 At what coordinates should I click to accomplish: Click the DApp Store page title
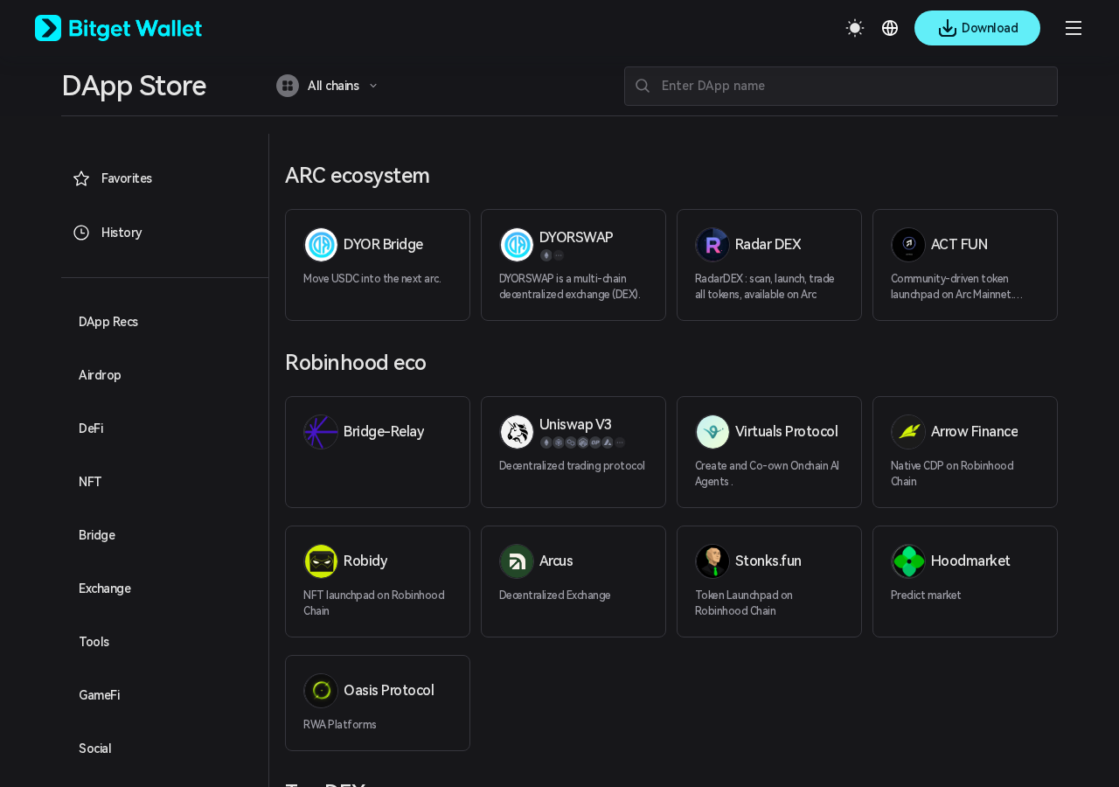tap(134, 86)
